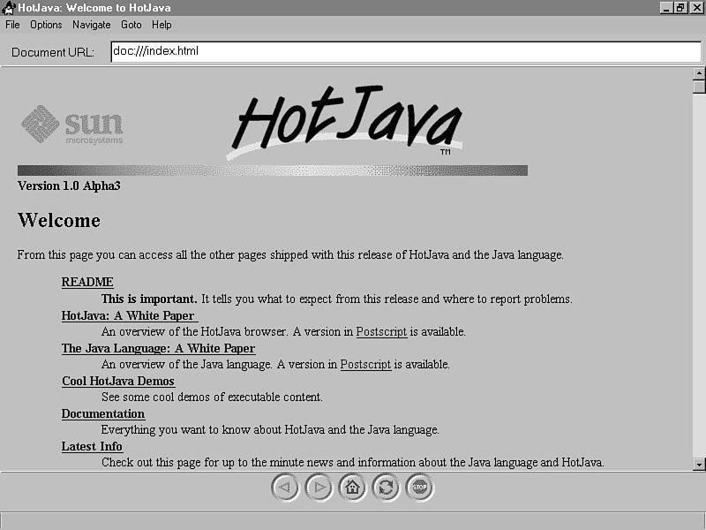Reload the page with the refresh icon
The height and width of the screenshot is (530, 706).
coord(386,488)
